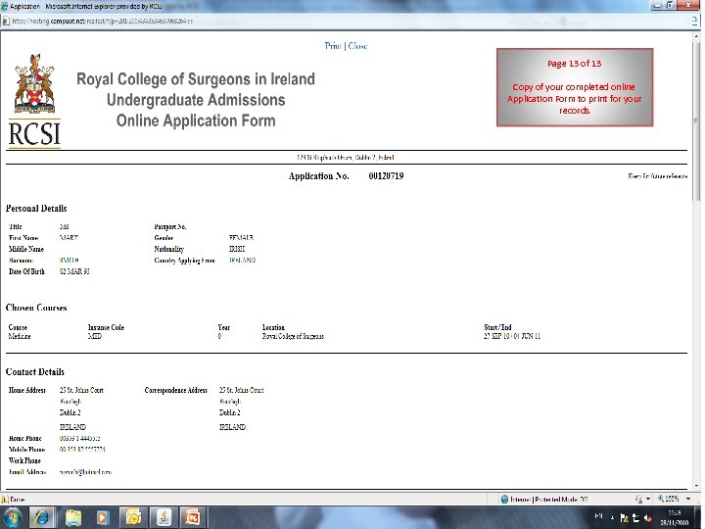This screenshot has width=705, height=529.
Task: Click the Print link
Action: [333, 46]
